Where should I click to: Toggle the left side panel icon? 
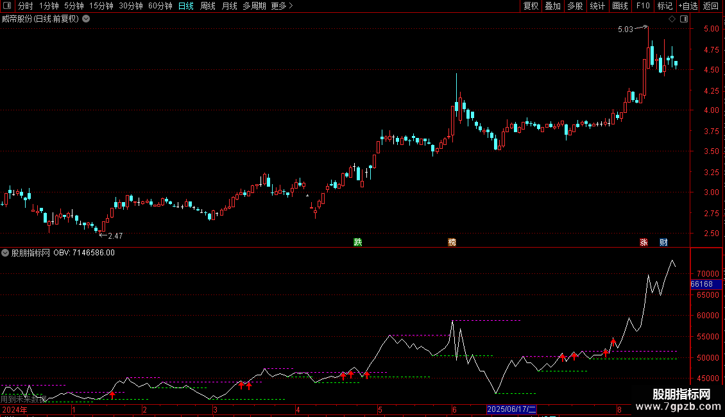point(7,6)
